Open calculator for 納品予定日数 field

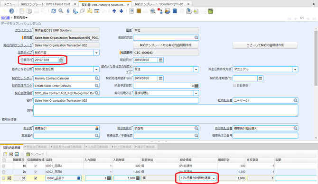196,86
